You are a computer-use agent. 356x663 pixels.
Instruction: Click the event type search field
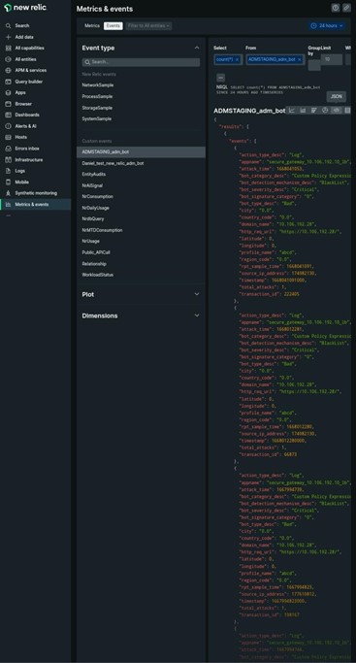click(141, 62)
